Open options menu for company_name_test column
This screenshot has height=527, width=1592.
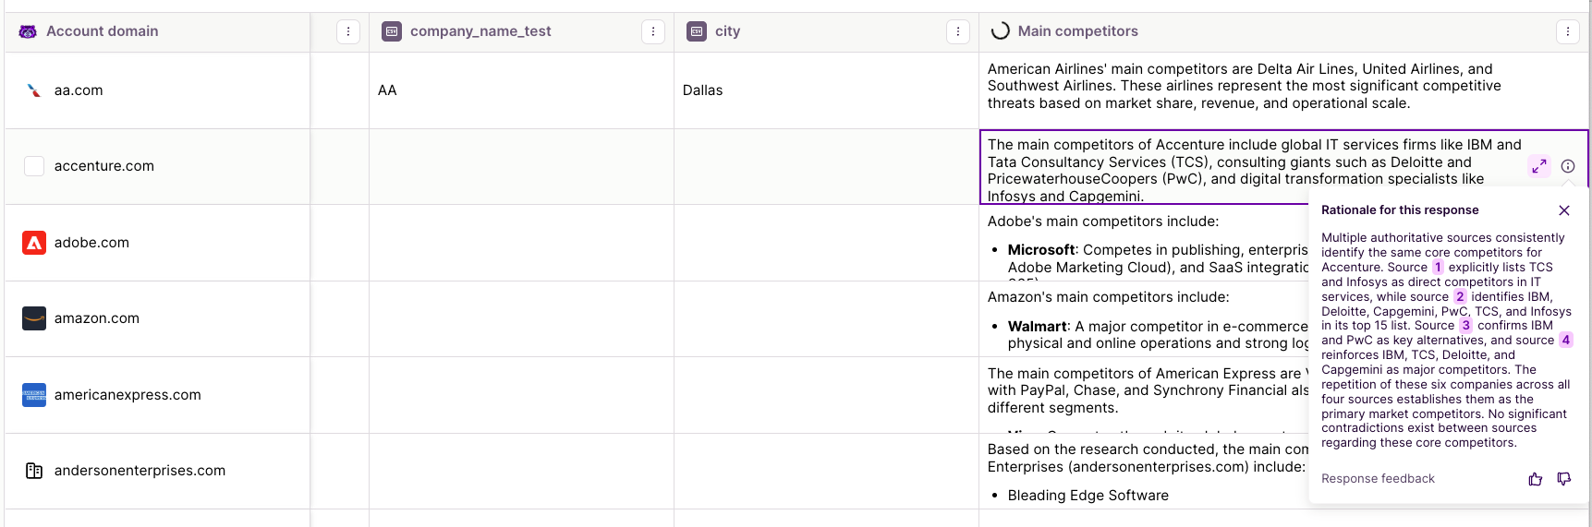point(653,31)
